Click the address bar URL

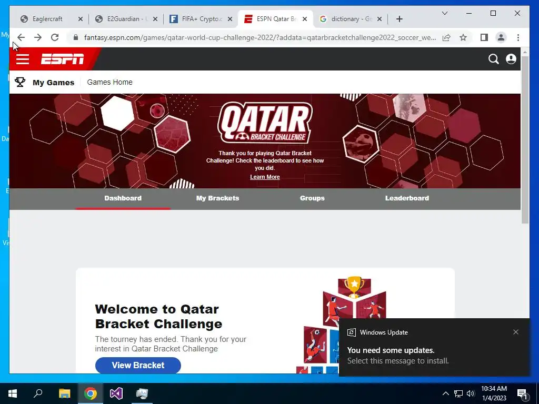(x=260, y=37)
